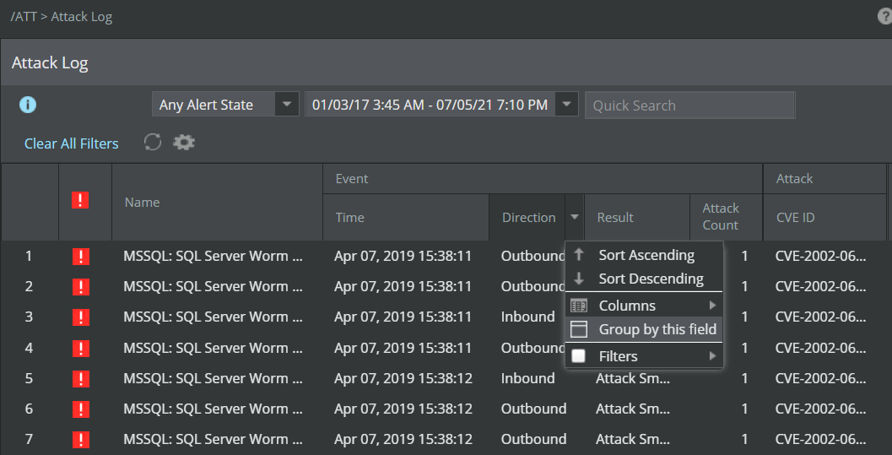Click the red alert icon in row 5

point(81,379)
